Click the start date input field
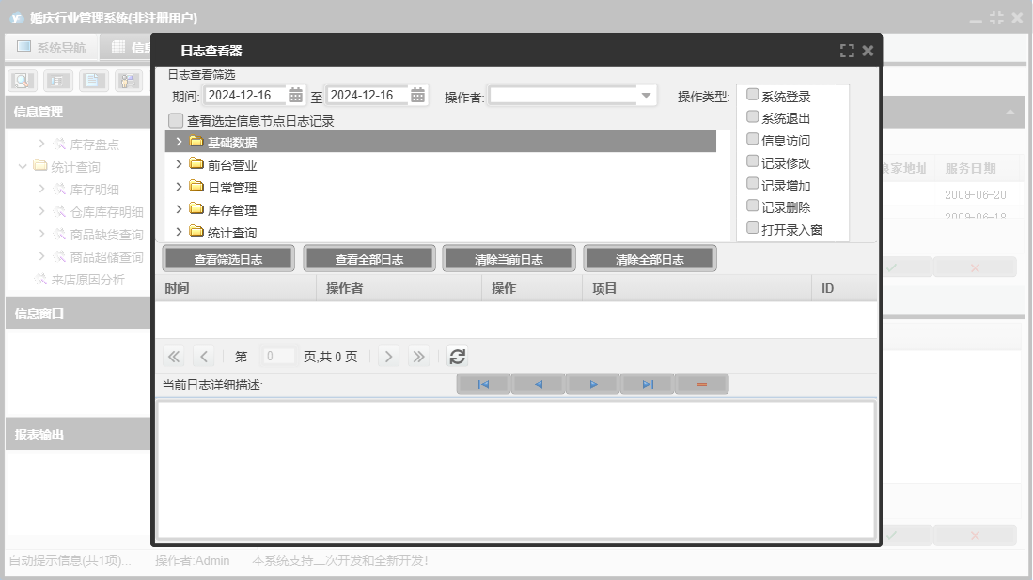Screen dimensions: 1033x580 [x=245, y=96]
